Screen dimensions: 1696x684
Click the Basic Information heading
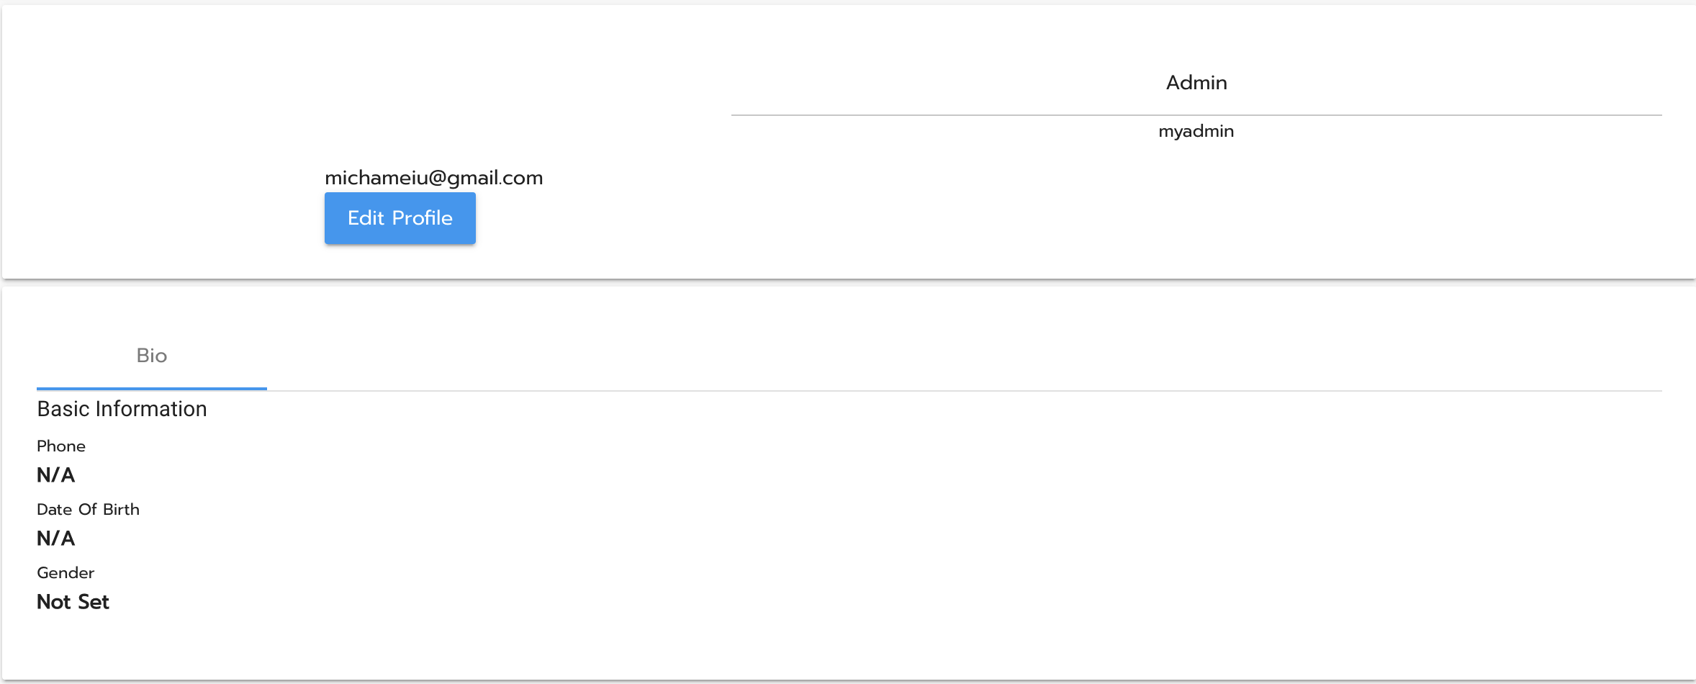[122, 409]
